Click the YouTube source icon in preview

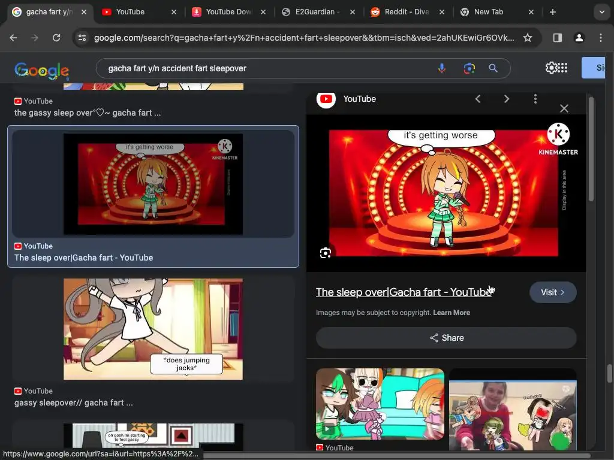click(326, 99)
